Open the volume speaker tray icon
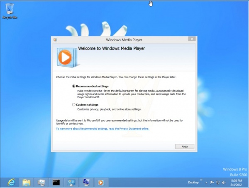 pyautogui.click(x=224, y=183)
